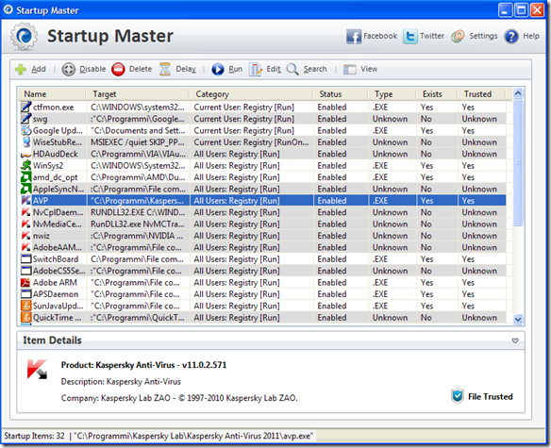Click the View layout icon
The height and width of the screenshot is (448, 551).
coord(350,69)
